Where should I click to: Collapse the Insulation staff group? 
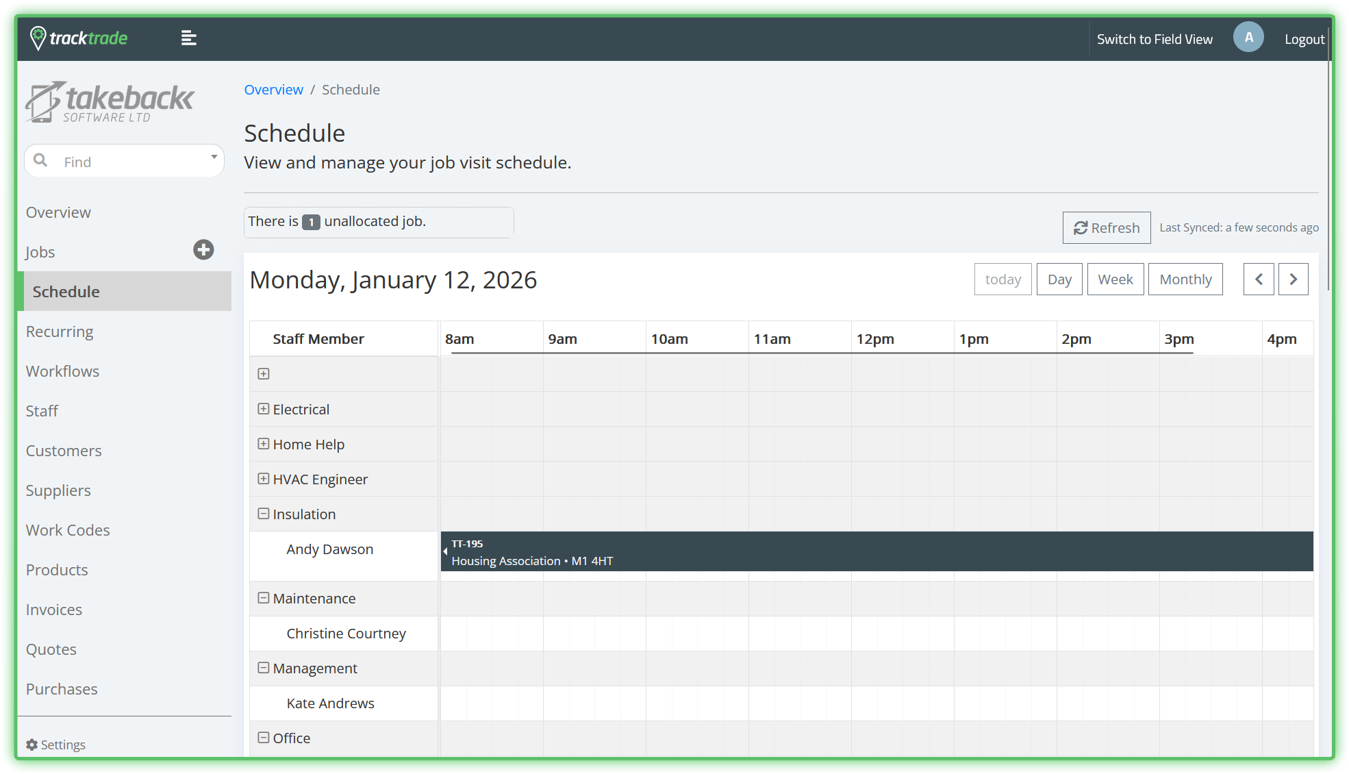(x=264, y=514)
